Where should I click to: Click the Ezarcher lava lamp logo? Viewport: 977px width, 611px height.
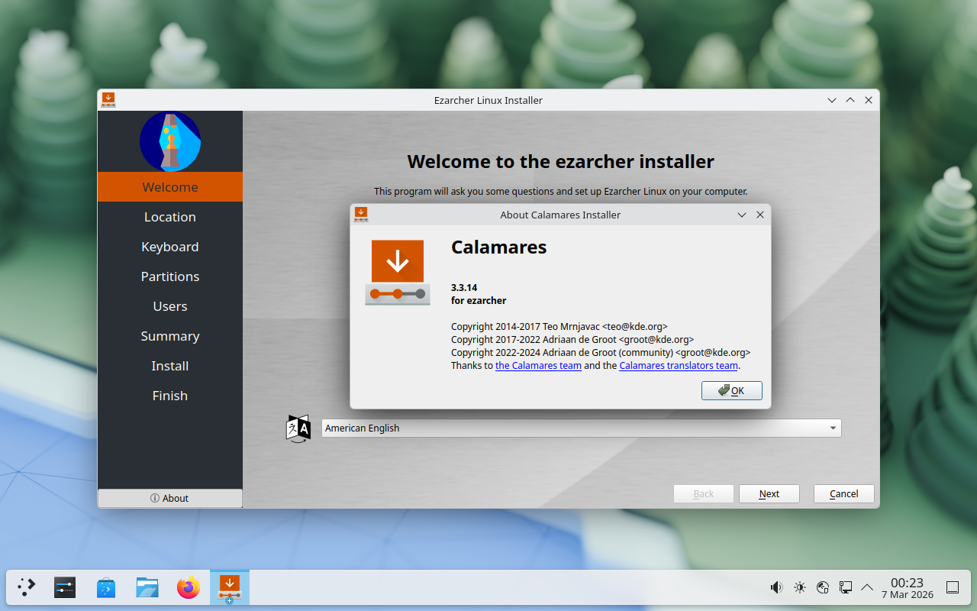coord(170,141)
